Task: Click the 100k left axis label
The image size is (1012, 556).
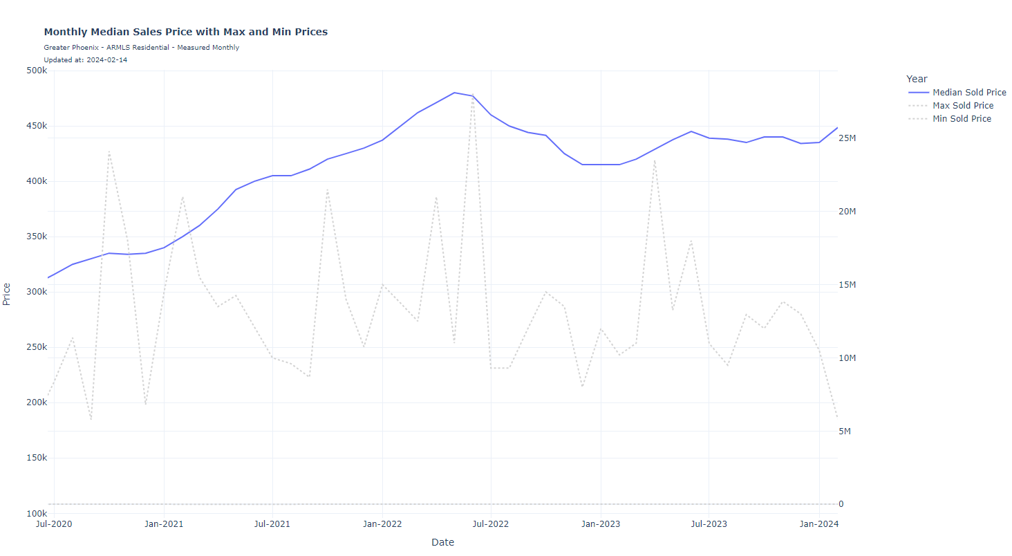Action: pyautogui.click(x=35, y=513)
